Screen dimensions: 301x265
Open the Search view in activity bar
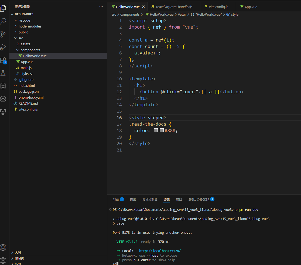4,21
